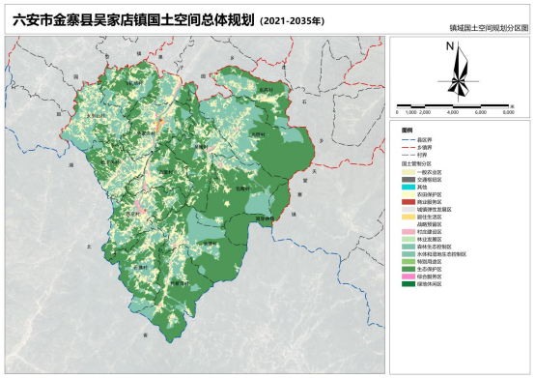Click the 图例 legend title

[407, 131]
